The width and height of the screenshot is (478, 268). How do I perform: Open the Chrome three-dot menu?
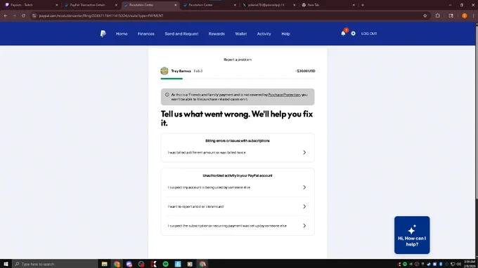coord(473,15)
